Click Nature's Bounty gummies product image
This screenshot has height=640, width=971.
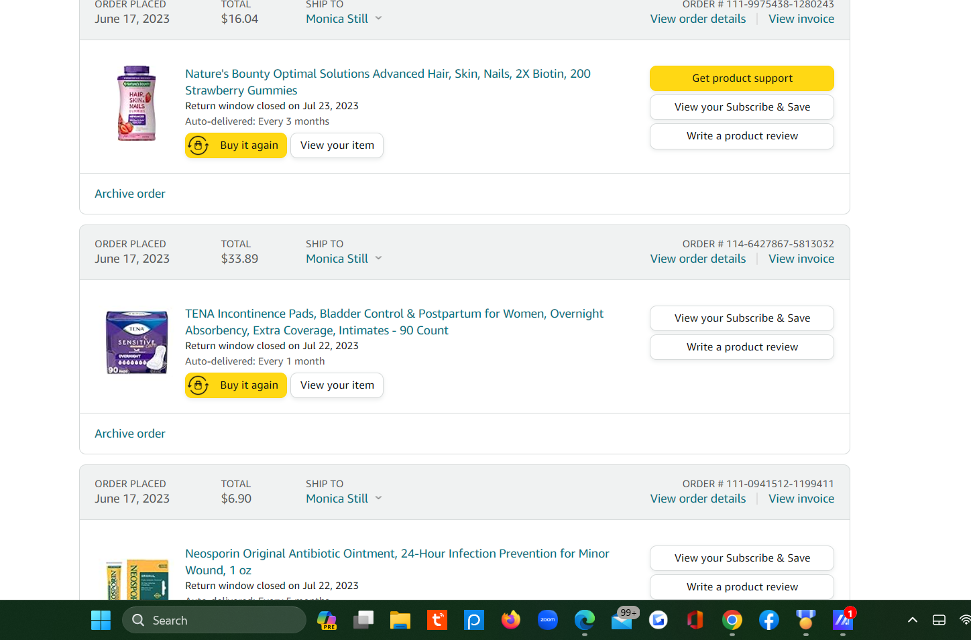point(137,103)
